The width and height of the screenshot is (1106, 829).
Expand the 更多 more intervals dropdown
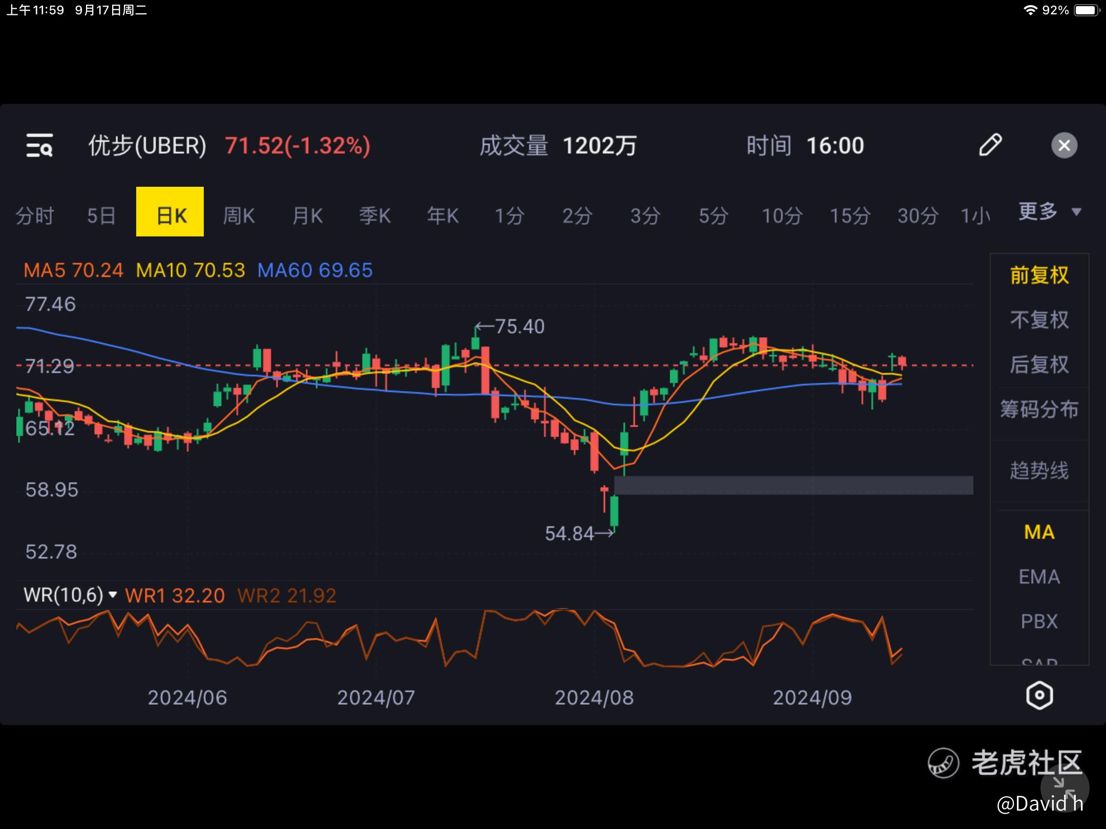click(1049, 211)
